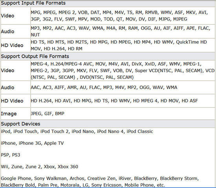This screenshot has width=216, height=188.
Task: Click the output HD Video row label
Action: point(12,101)
